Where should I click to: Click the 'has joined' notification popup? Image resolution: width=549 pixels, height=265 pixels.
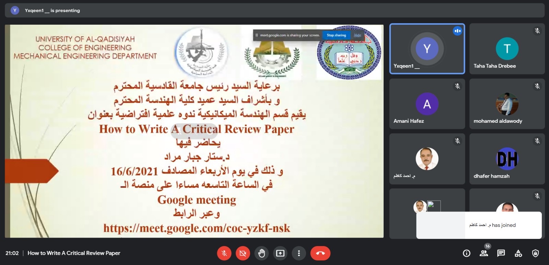(479, 225)
